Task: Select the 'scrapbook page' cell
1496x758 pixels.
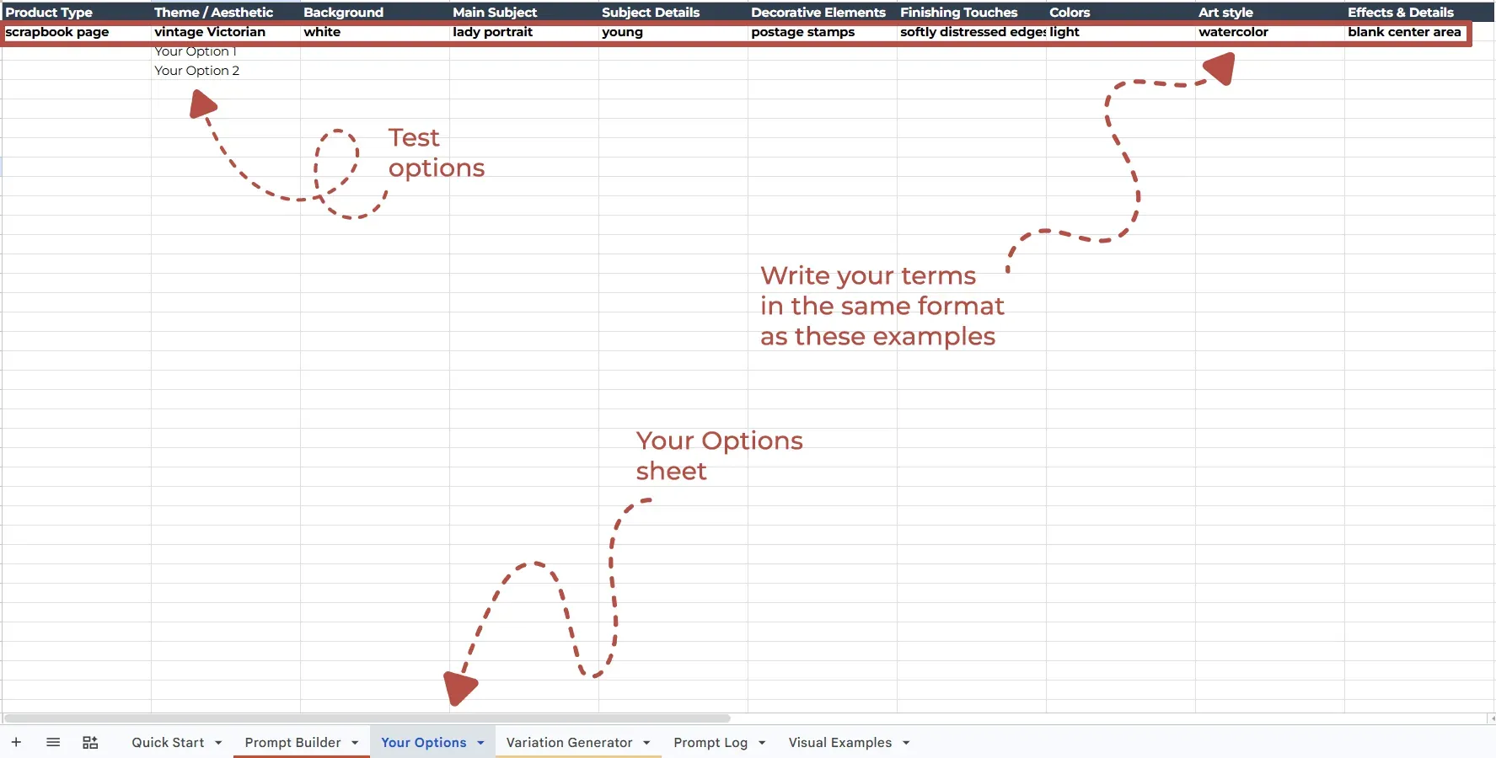Action: [76, 32]
